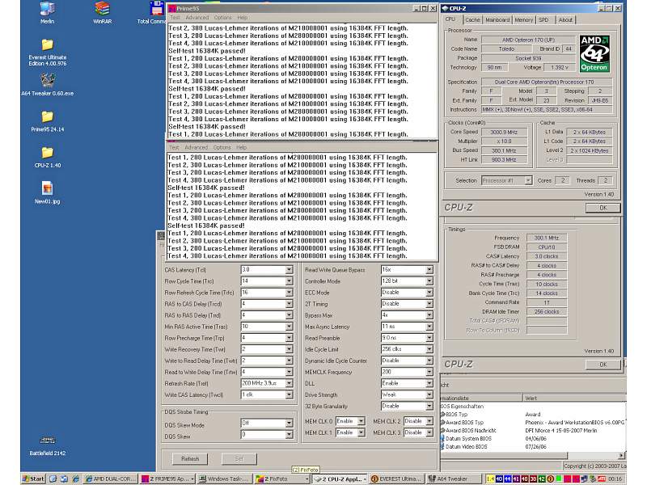Expand Read Write Queue Bypass dropdown
The height and width of the screenshot is (485, 647).
[429, 270]
